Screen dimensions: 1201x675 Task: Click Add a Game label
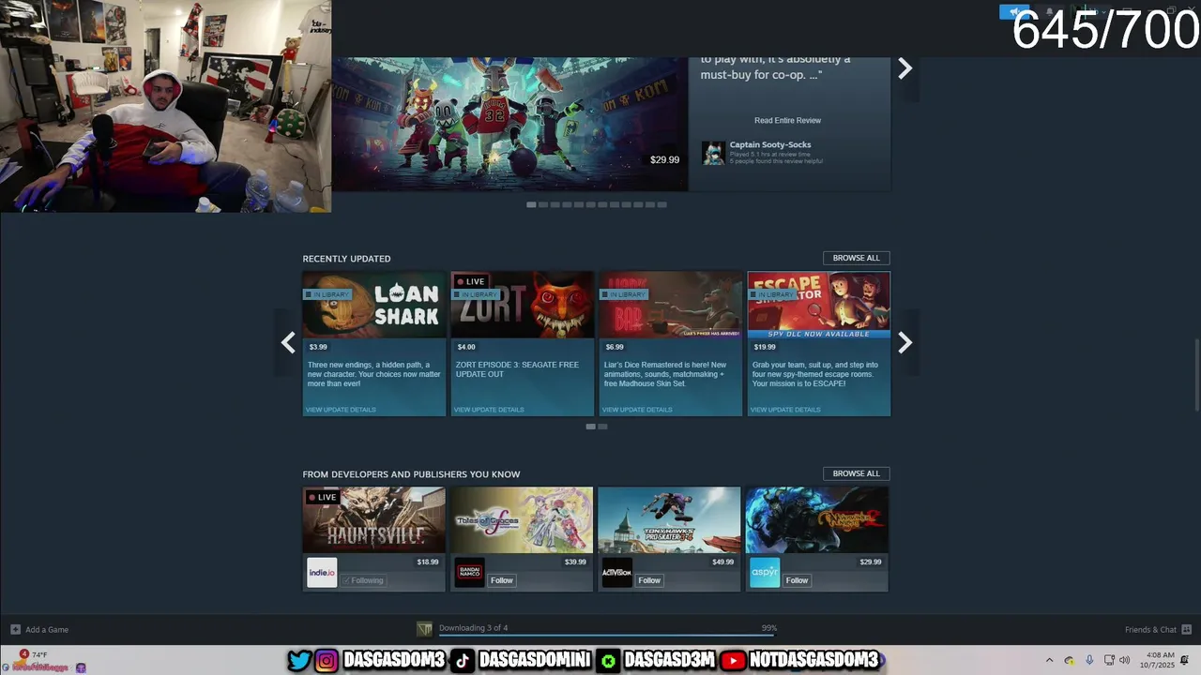pos(47,629)
